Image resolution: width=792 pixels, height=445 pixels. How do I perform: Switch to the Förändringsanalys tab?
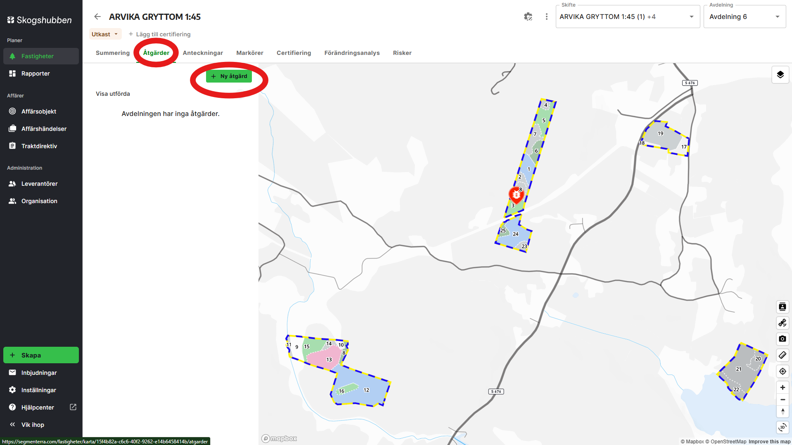[x=352, y=53]
